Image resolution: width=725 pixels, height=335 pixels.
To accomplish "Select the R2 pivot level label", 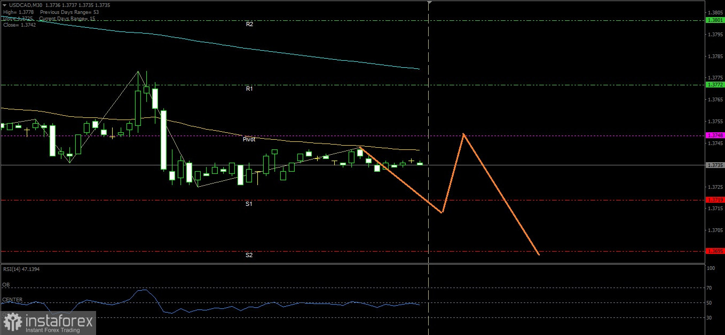I will [249, 25].
